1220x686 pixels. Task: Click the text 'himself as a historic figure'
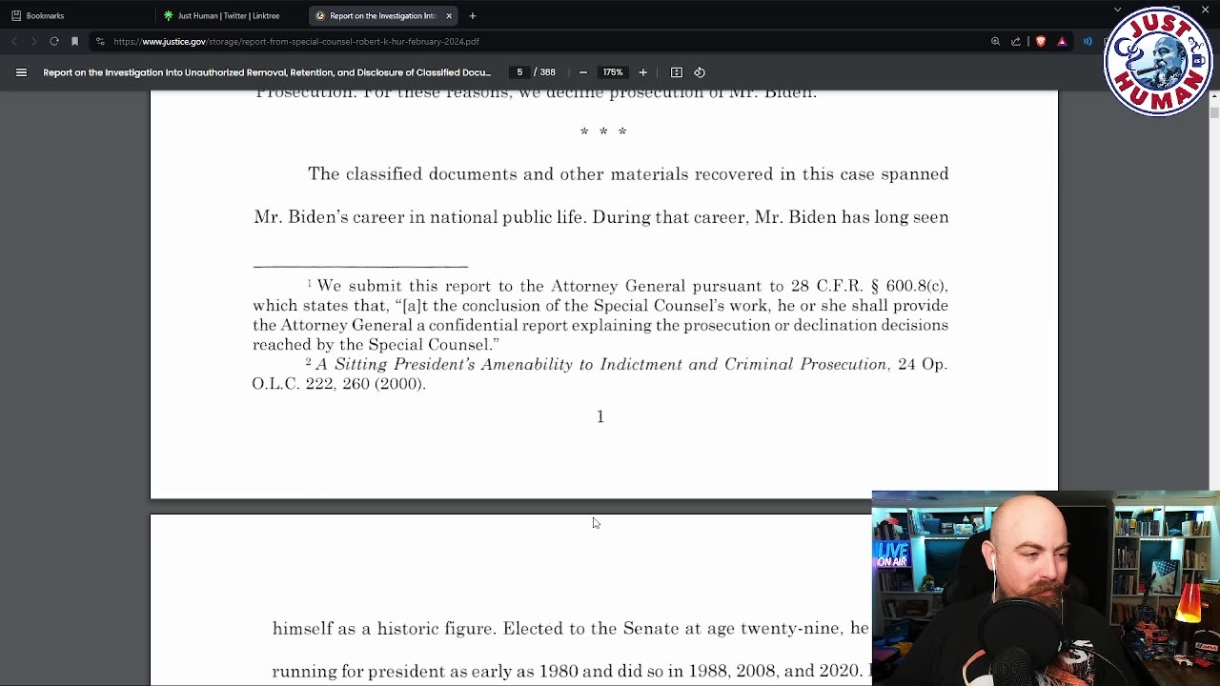tap(383, 629)
